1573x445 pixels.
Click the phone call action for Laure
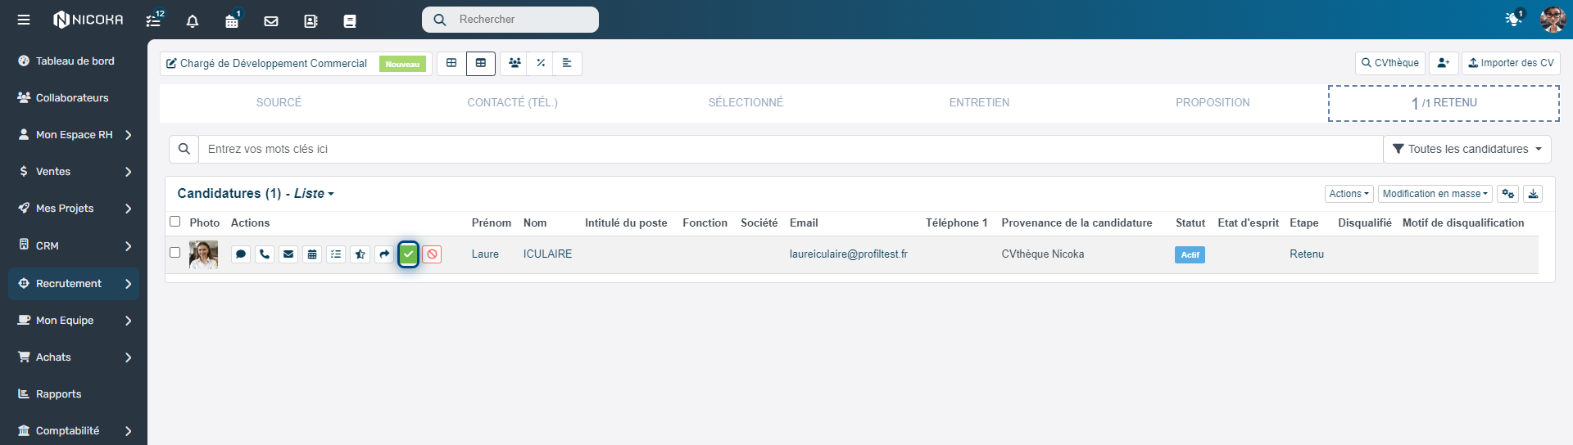(x=265, y=254)
